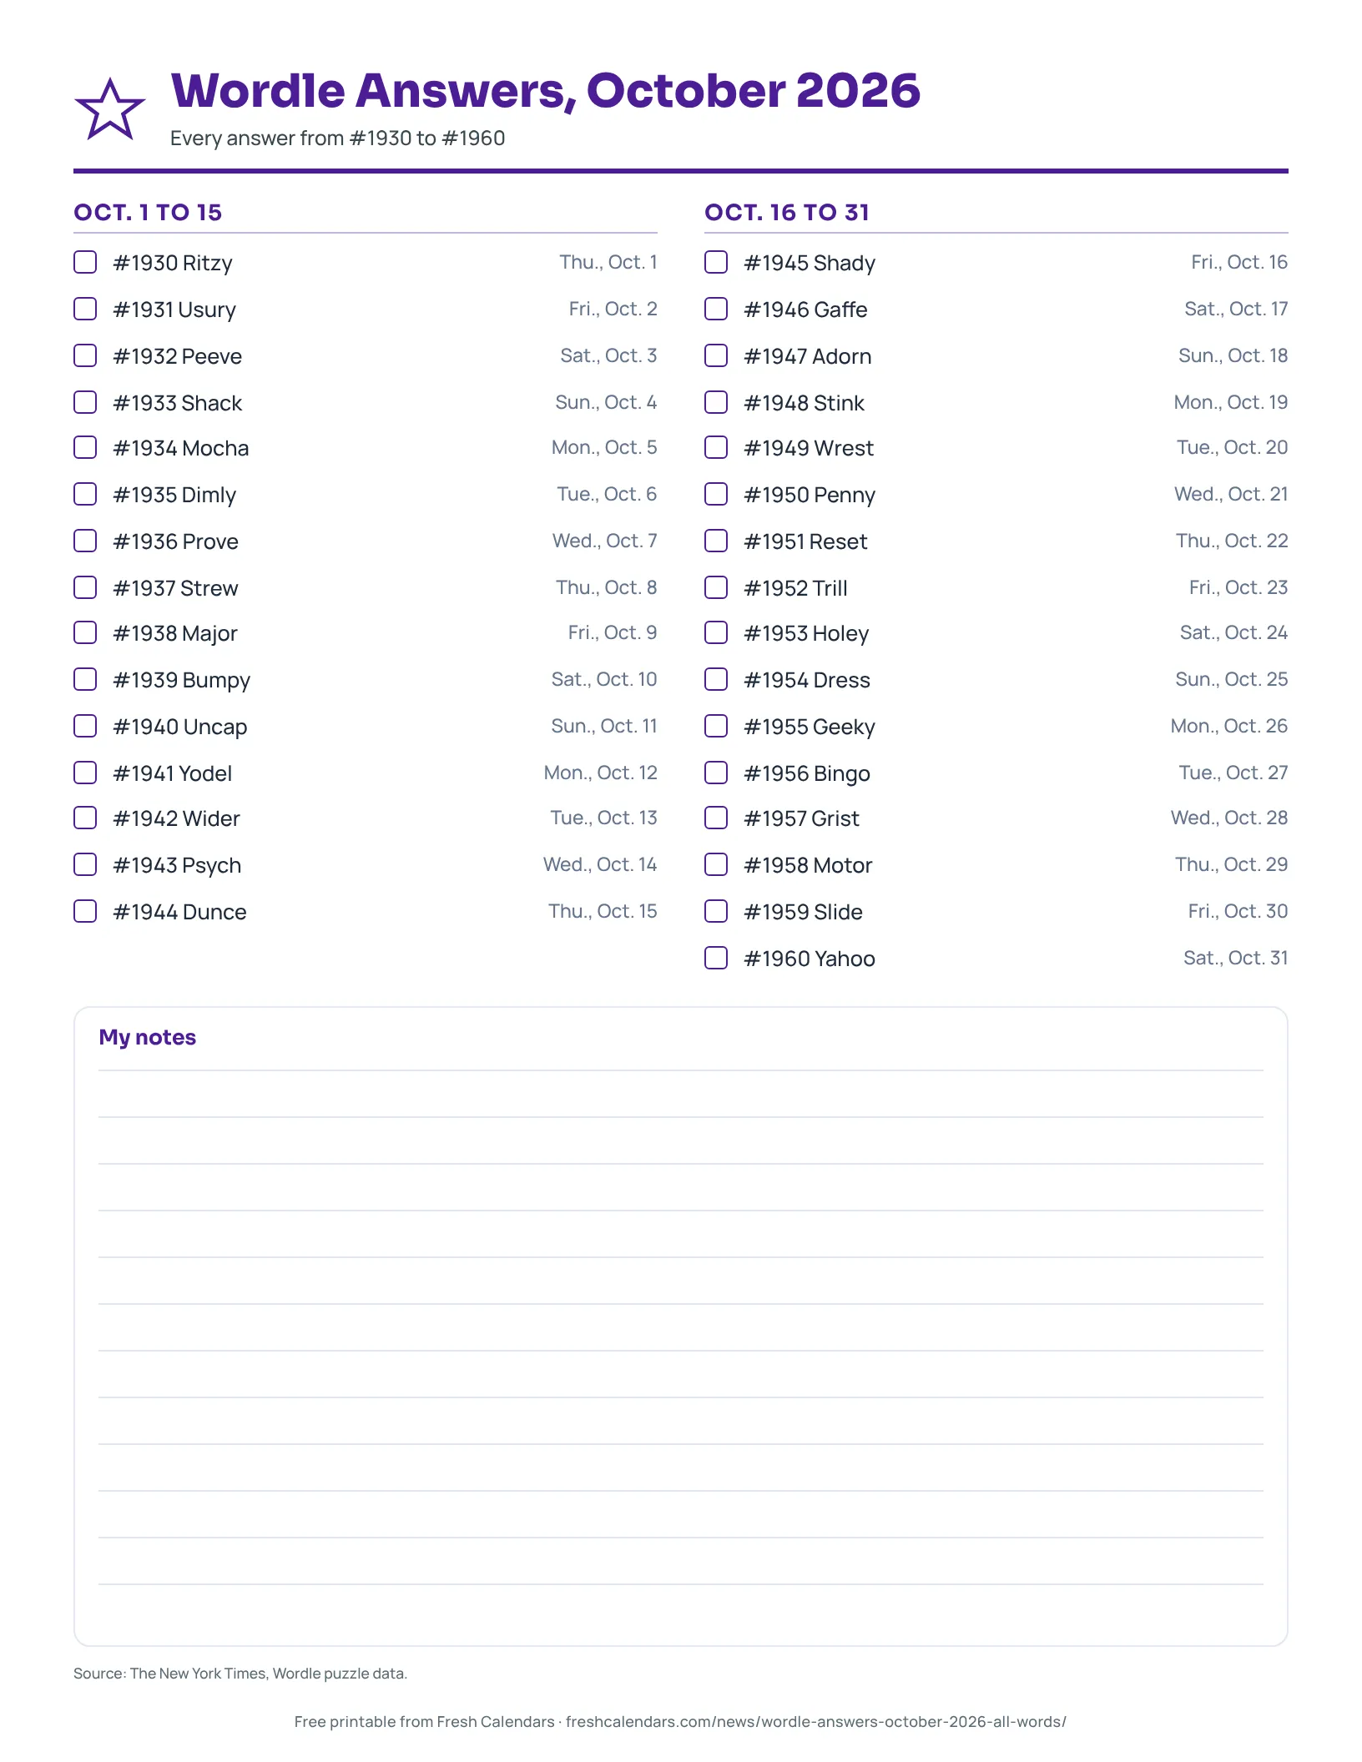Check the #1951 Reset box
Viewport: 1362px width, 1762px height.
click(x=716, y=541)
